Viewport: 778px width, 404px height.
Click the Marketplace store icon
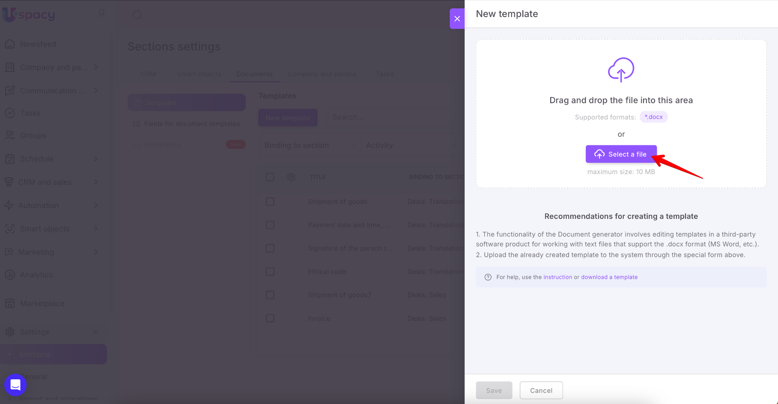point(10,303)
